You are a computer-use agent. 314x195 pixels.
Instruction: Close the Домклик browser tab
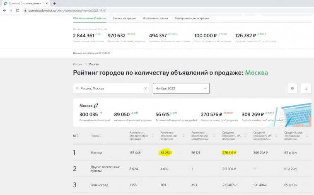[47, 3]
